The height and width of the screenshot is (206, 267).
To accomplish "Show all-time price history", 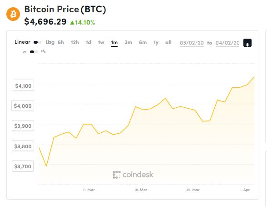I will (x=168, y=42).
